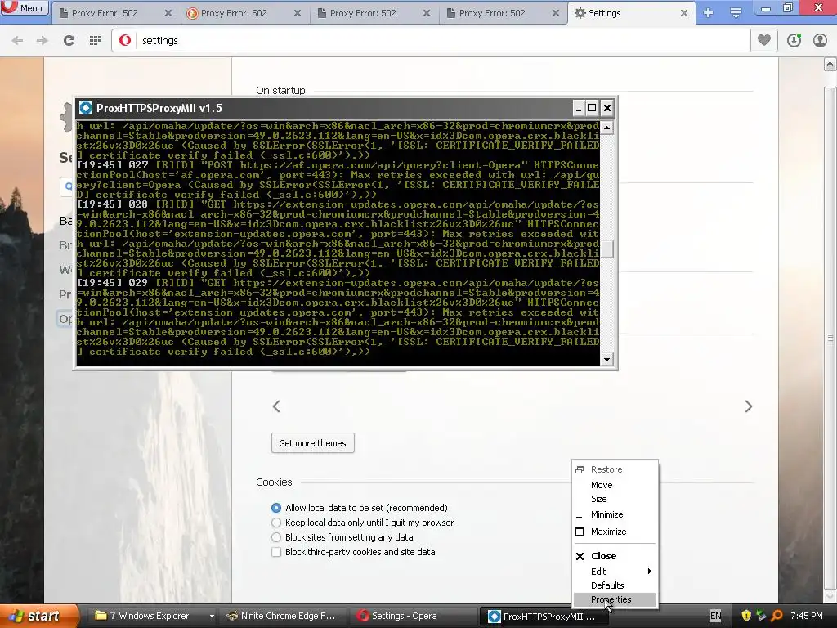This screenshot has height=628, width=837.
Task: Reload the Opera settings page
Action: click(x=69, y=41)
